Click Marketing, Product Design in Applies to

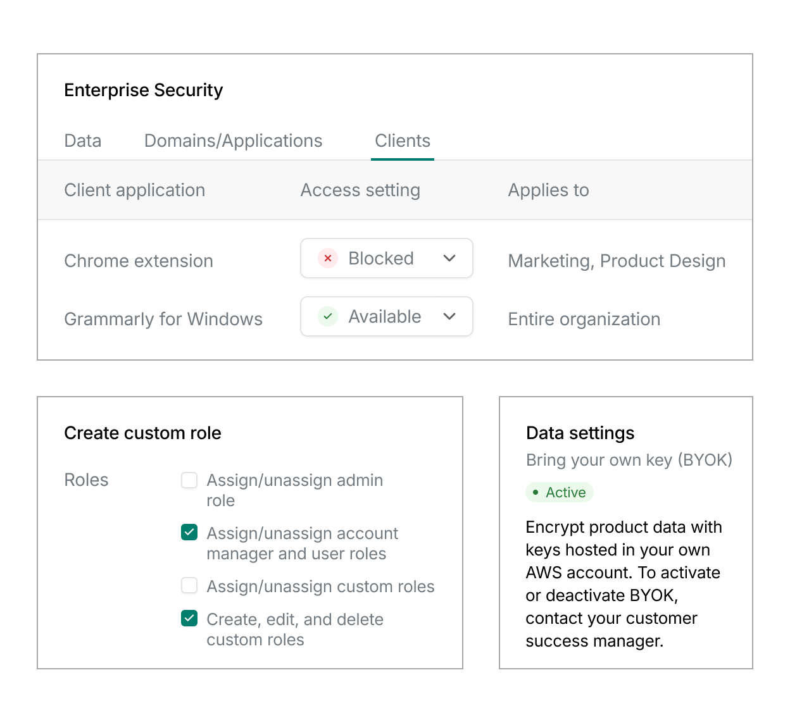616,261
